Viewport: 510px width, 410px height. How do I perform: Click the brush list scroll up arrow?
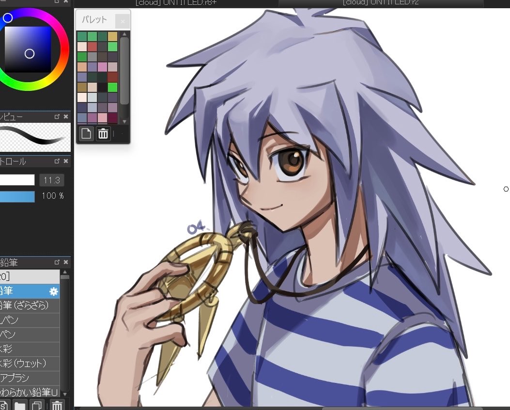(65, 272)
